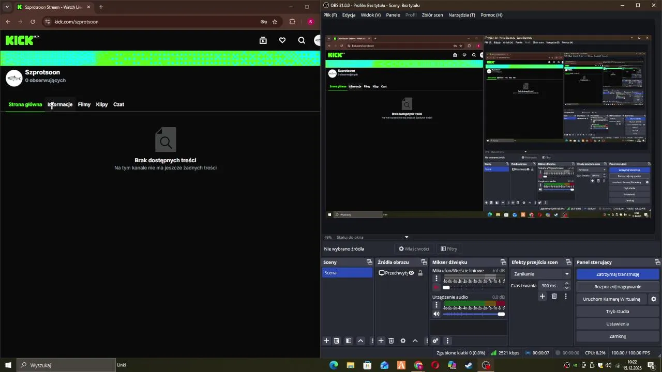The width and height of the screenshot is (662, 372).
Task: Open Chrome extensions puzzle icon
Action: click(x=292, y=22)
